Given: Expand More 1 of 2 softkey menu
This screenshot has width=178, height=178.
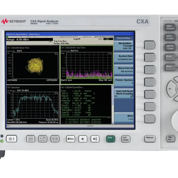Looking at the screenshot, I should point(124,117).
